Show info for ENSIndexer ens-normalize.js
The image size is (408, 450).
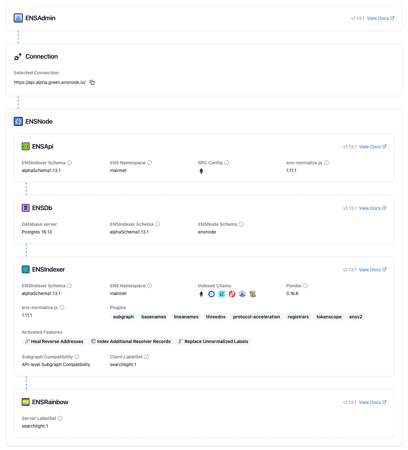click(x=62, y=307)
